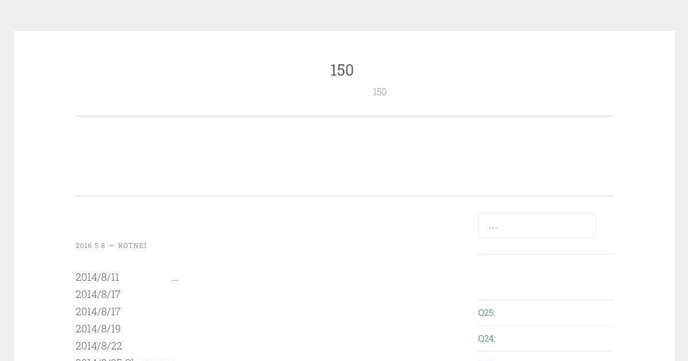This screenshot has width=688, height=361.
Task: Click the ellipsis placeholder inside the search box
Action: [493, 226]
